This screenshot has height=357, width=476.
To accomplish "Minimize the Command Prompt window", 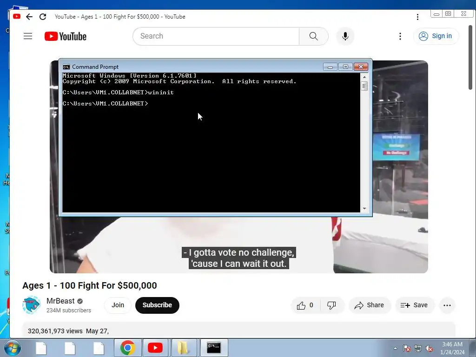I will tap(330, 67).
